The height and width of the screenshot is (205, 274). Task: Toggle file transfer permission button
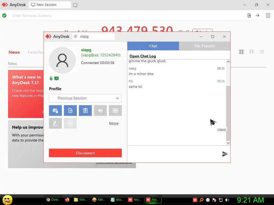(x=70, y=111)
